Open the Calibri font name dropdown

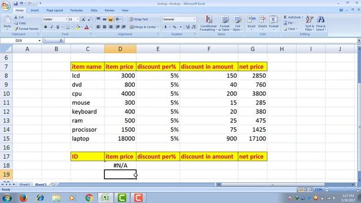[66, 19]
